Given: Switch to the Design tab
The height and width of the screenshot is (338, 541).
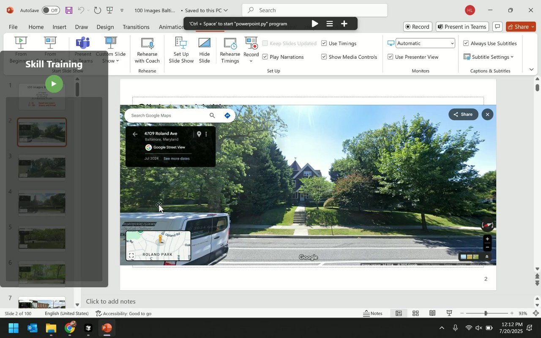Looking at the screenshot, I should click(105, 27).
